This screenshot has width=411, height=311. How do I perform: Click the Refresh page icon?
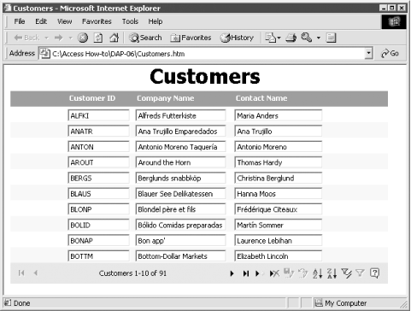tap(98, 38)
